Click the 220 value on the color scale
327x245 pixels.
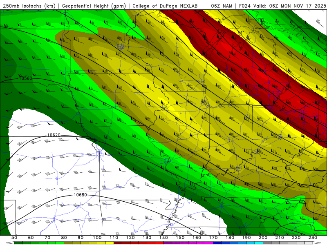296,238
